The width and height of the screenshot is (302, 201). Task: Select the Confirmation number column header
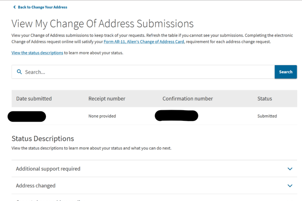pos(188,99)
